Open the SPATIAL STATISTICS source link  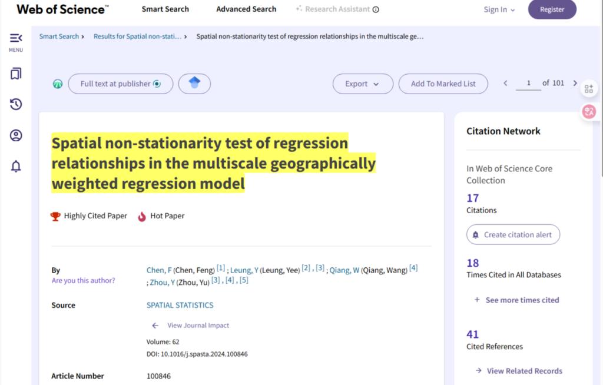pyautogui.click(x=180, y=306)
